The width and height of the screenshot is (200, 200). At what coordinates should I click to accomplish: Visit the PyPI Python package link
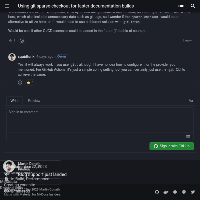(x=175, y=192)
